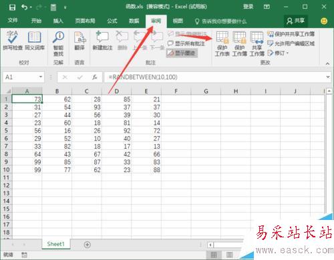
Task: Switch to Page Layout view in status bar
Action: (230, 255)
